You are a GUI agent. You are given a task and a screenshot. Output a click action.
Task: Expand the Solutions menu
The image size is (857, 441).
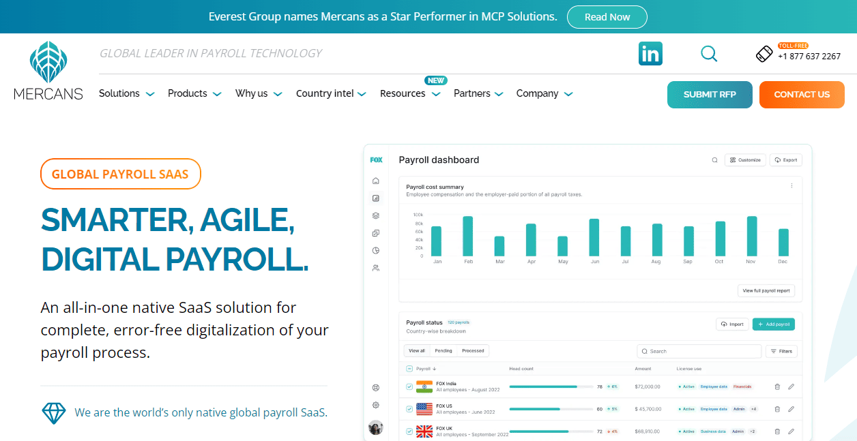tap(127, 93)
